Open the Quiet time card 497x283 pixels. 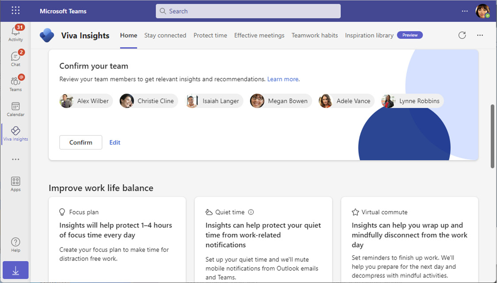[264, 239]
